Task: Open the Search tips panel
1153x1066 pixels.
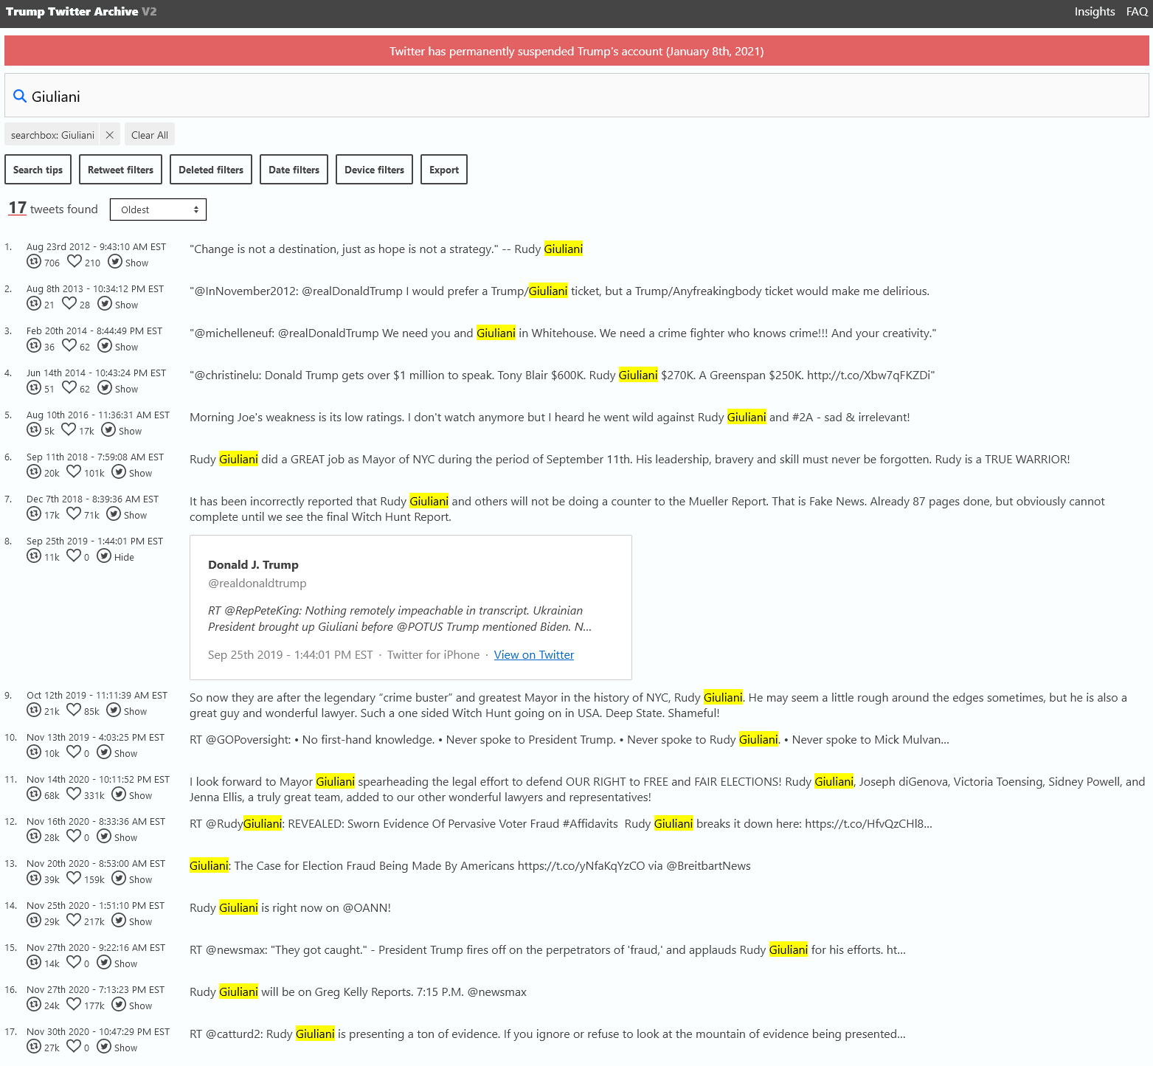Action: point(38,170)
